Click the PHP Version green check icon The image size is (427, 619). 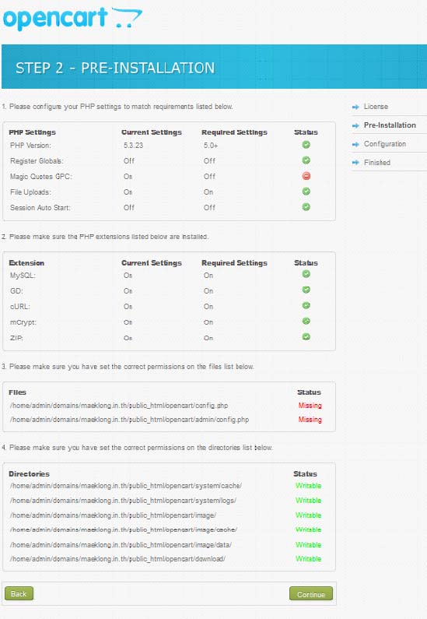pyautogui.click(x=306, y=145)
